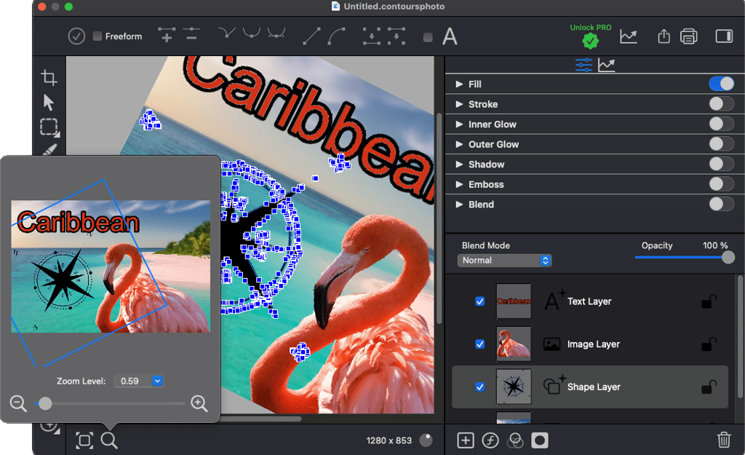Turn on the Outer Glow toggle

click(721, 143)
